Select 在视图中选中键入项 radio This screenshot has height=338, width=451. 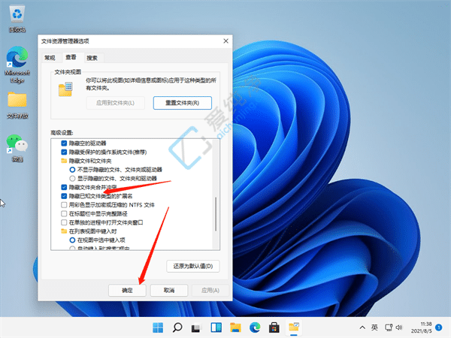point(72,240)
